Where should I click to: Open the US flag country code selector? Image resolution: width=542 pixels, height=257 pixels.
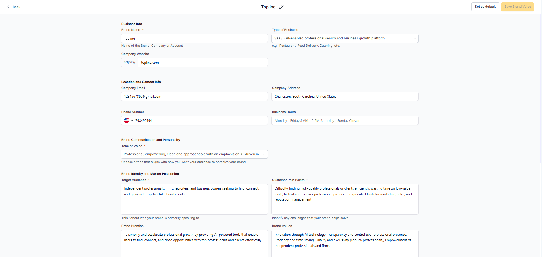click(128, 120)
